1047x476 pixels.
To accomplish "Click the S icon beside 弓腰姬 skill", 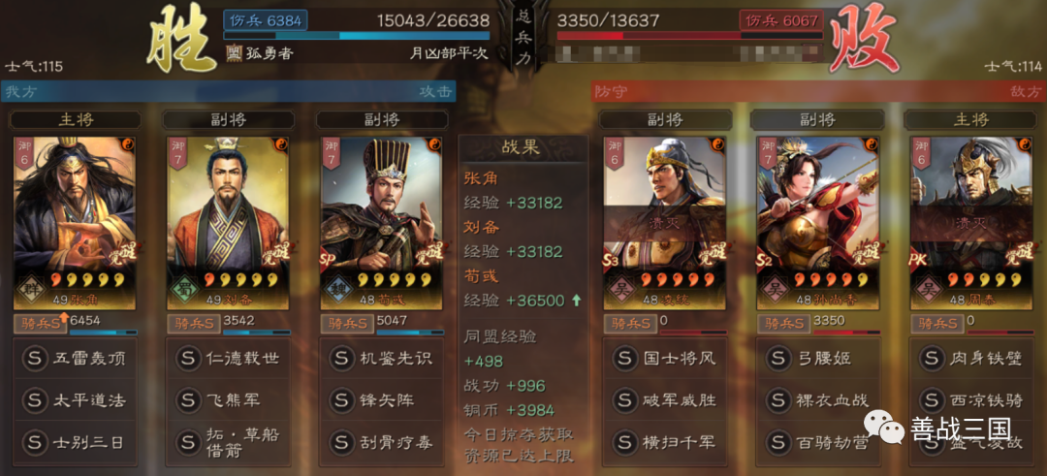I will click(777, 359).
